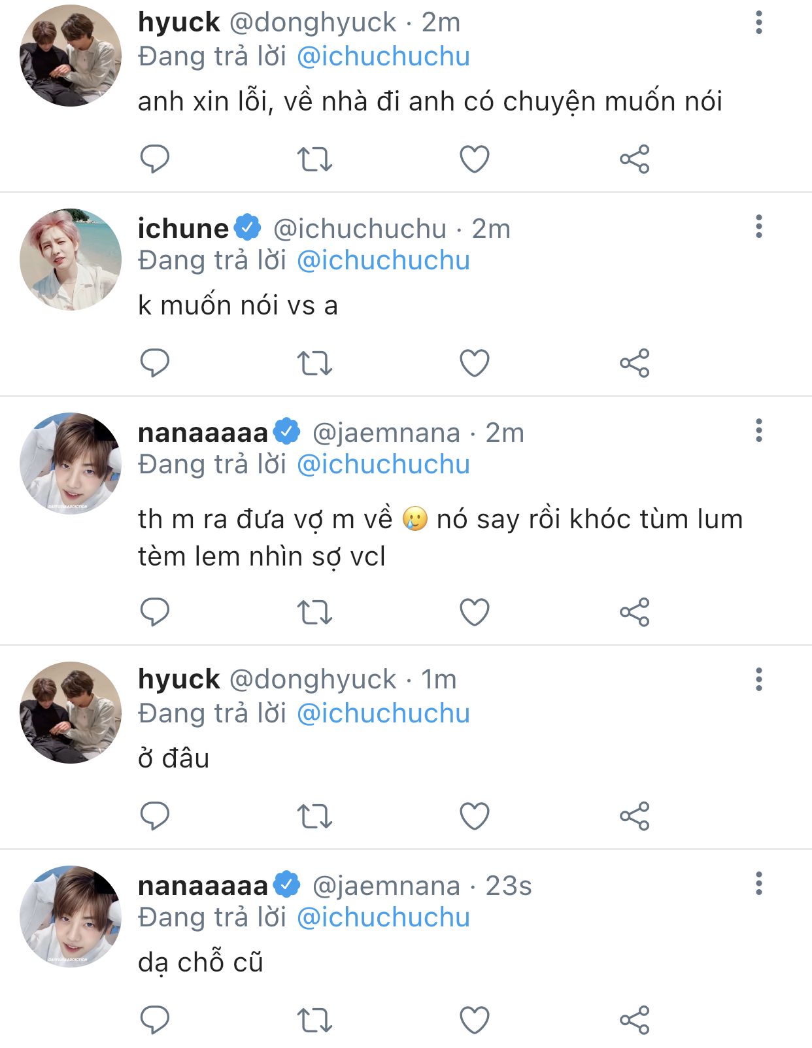Open ichune's profile via display name

click(x=183, y=229)
